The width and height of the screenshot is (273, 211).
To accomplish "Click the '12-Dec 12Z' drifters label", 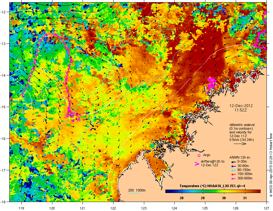I will pos(209,165).
